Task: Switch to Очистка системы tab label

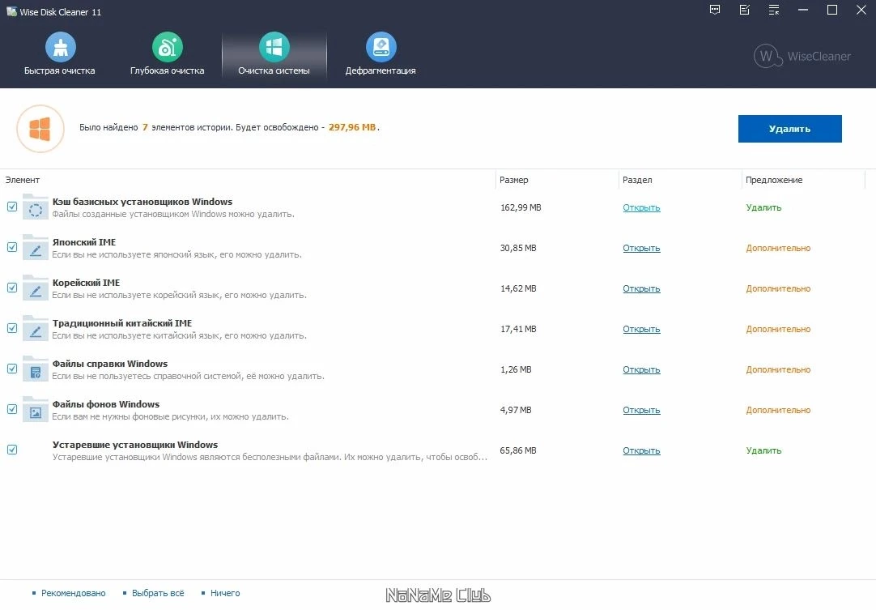Action: coord(274,70)
